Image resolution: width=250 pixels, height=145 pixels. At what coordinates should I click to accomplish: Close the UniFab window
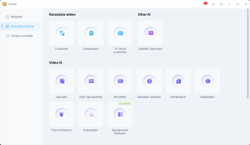(246, 4)
